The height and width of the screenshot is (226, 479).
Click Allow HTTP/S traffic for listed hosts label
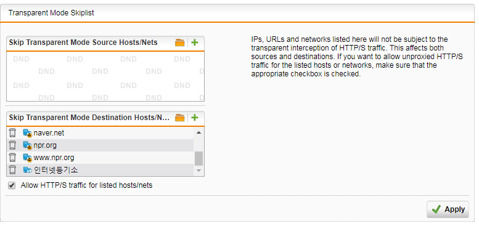(86, 185)
